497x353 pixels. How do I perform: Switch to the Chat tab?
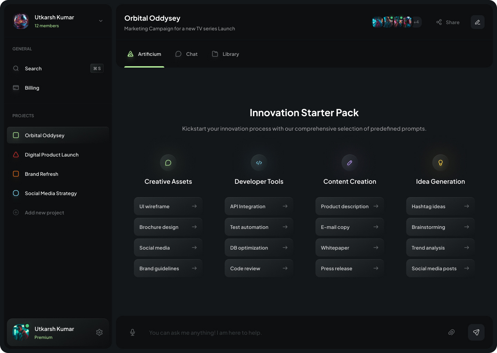coord(186,54)
